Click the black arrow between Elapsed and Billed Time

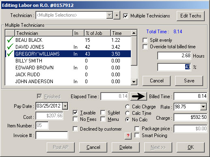[139, 97]
